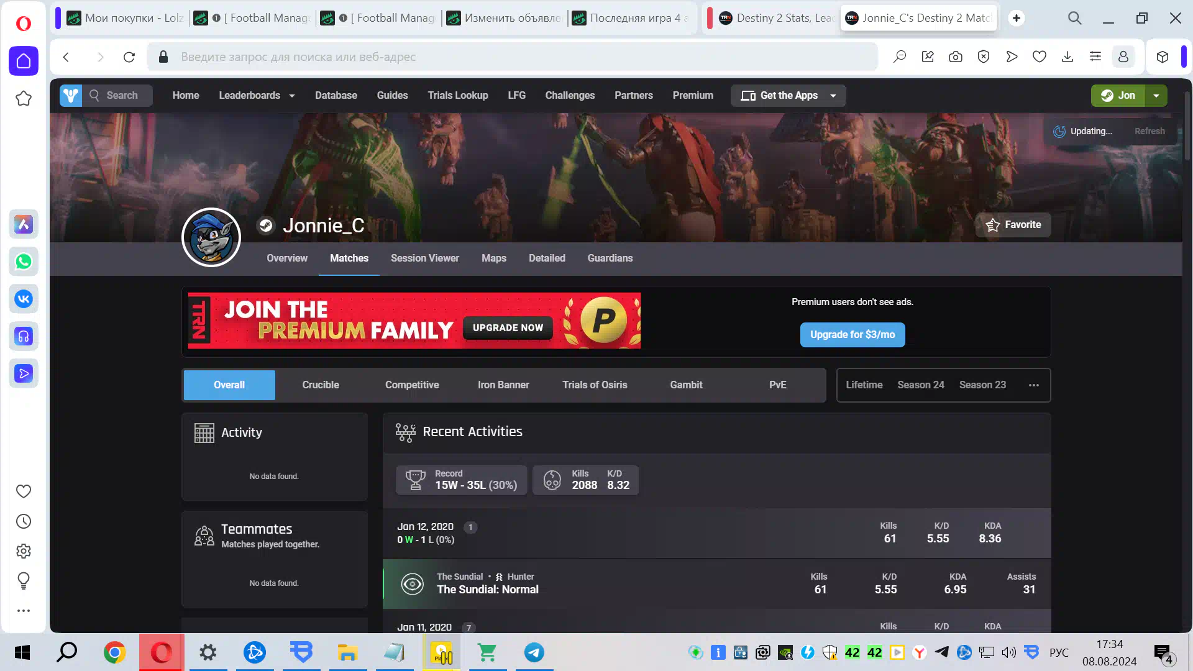Open bookmarks star in Opera sidebar
This screenshot has width=1193, height=671.
[x=24, y=98]
